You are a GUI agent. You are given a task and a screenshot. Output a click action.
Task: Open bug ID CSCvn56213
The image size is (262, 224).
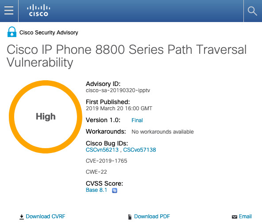[102, 150]
